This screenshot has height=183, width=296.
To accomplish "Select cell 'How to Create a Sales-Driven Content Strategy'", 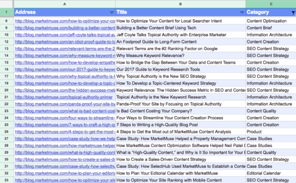I will (x=181, y=160).
